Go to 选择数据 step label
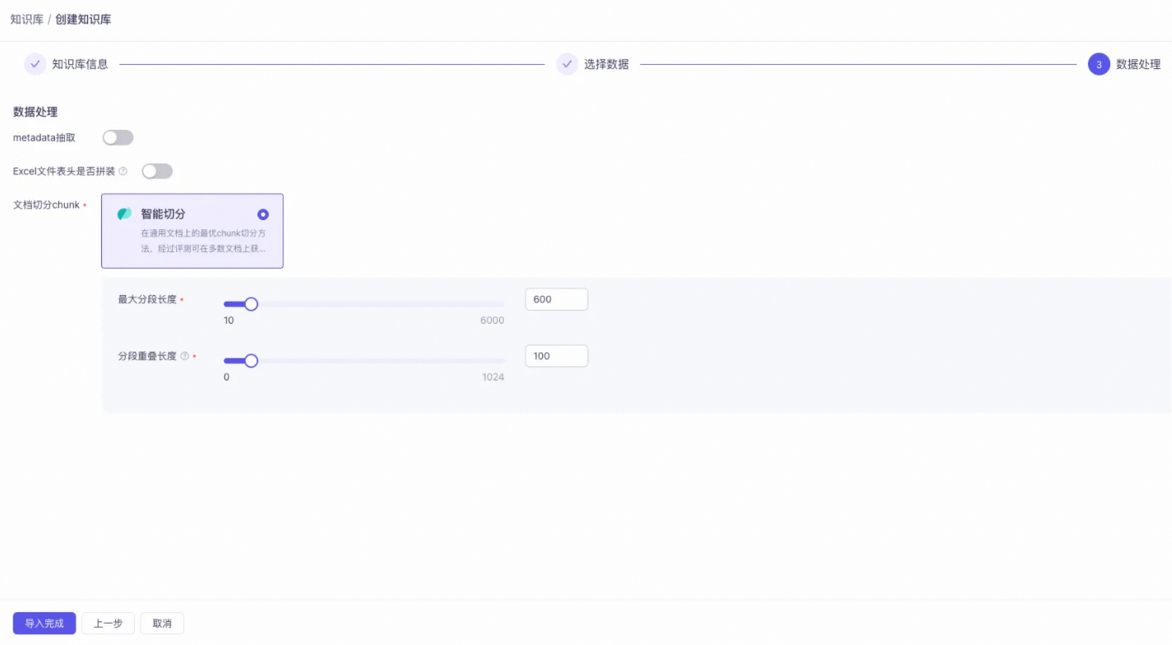Screen dimensions: 1172x645 point(606,64)
